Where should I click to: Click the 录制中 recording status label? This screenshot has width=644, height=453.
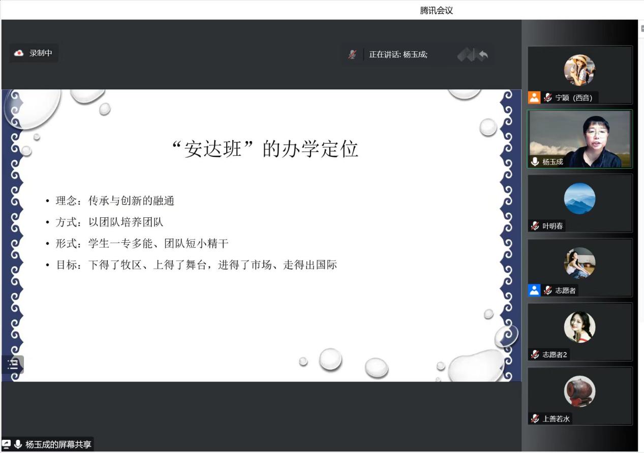(41, 53)
